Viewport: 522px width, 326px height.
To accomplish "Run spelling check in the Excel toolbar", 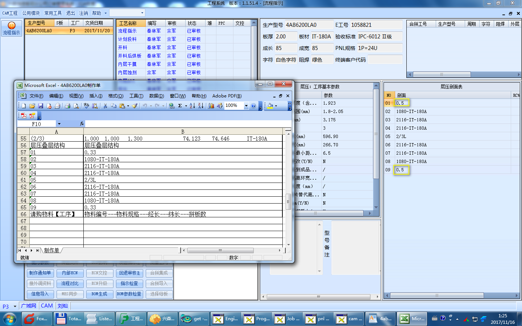I will click(86, 106).
